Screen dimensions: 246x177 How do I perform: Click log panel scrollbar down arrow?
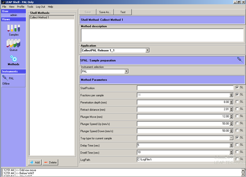243,174
